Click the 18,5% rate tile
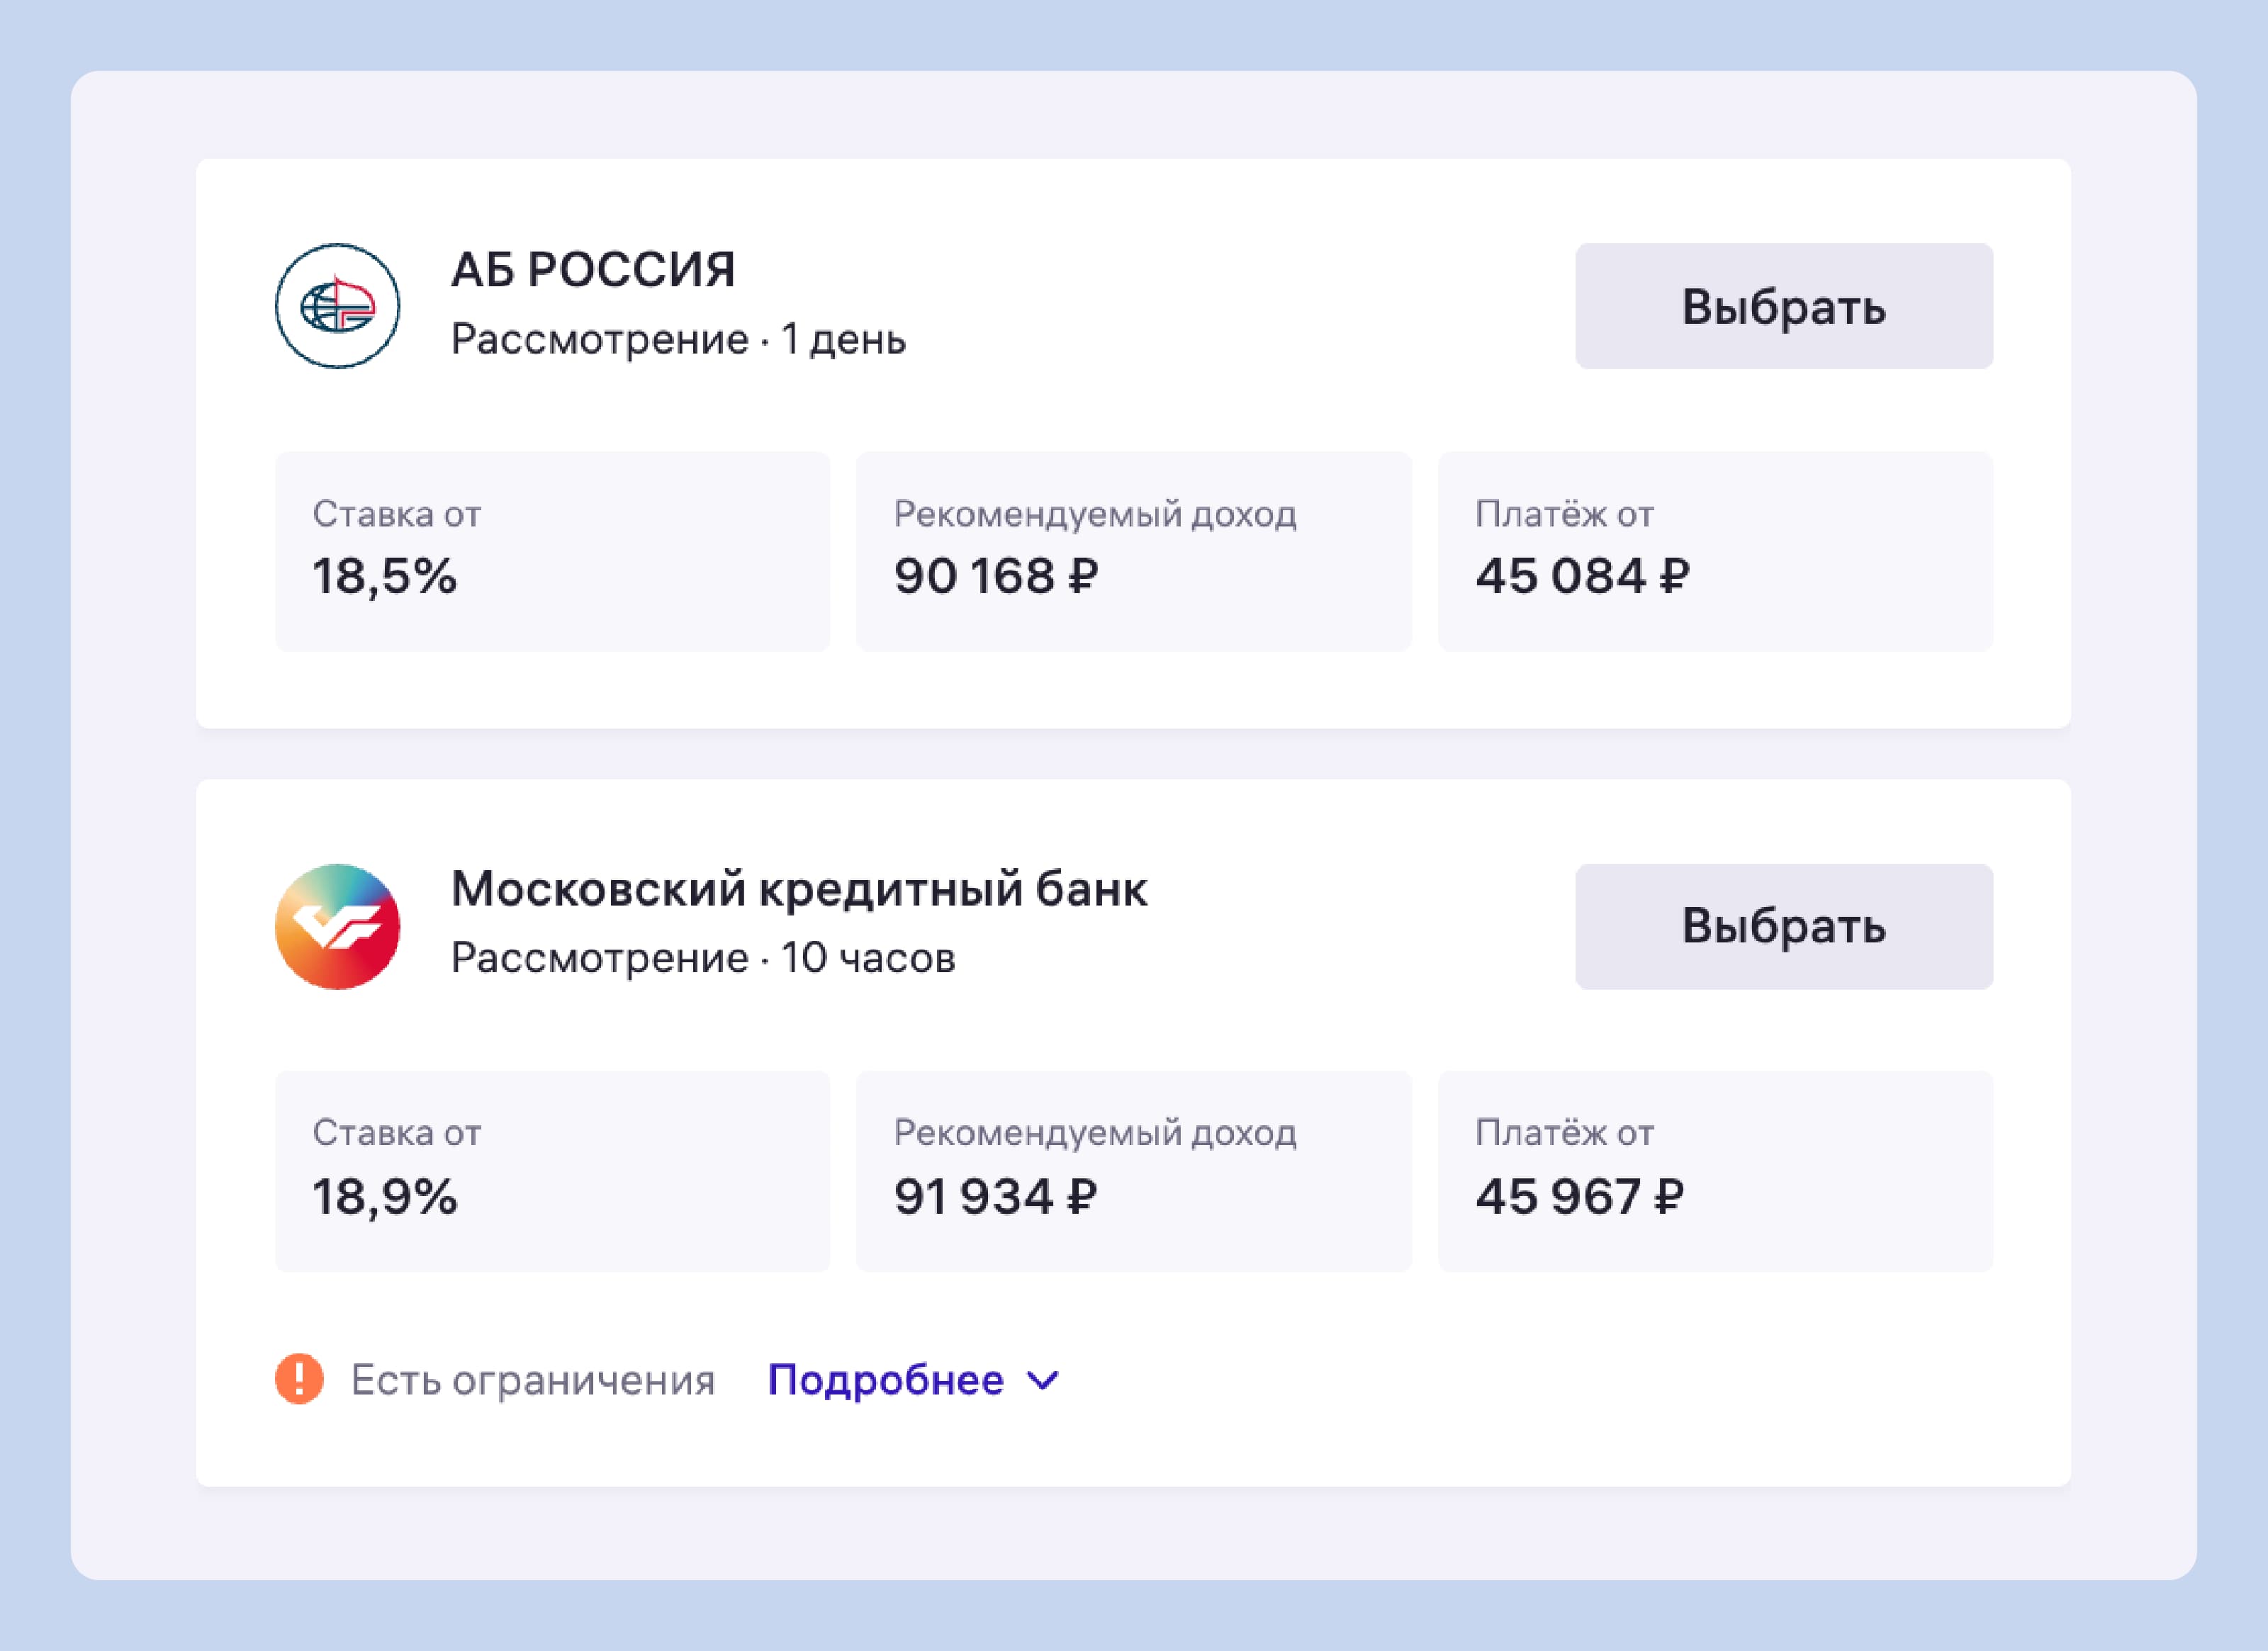This screenshot has width=2268, height=1651. click(553, 551)
